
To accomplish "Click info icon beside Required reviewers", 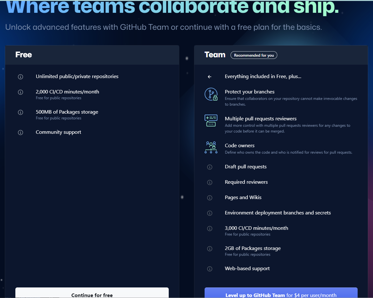I will point(210,182).
